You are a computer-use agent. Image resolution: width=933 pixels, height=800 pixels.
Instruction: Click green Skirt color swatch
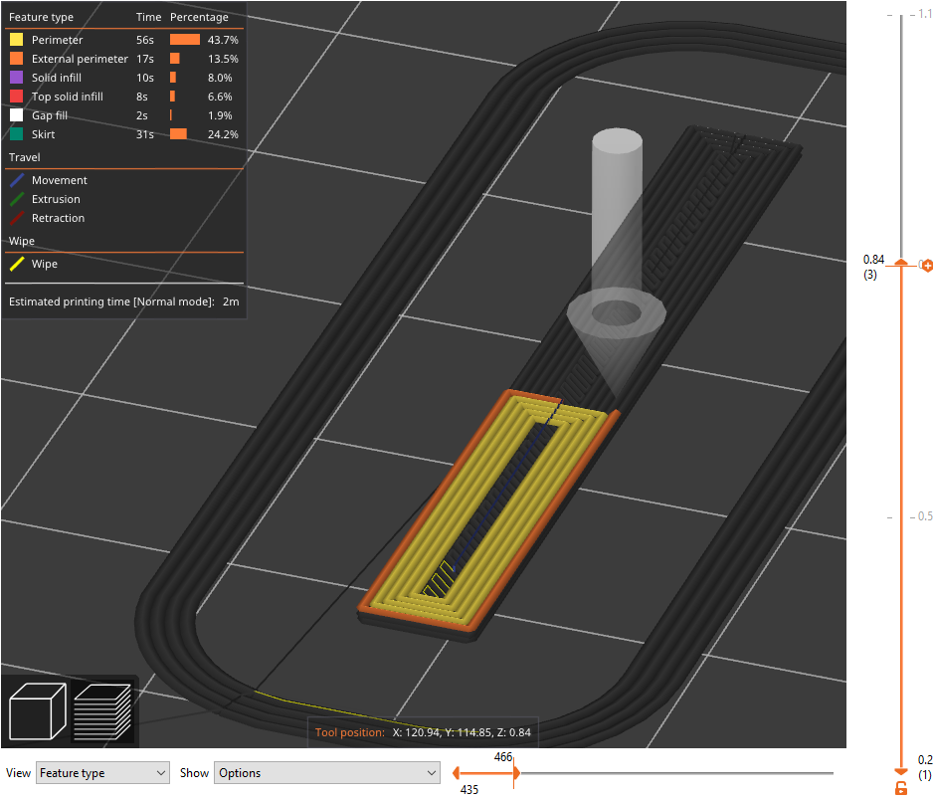[17, 134]
